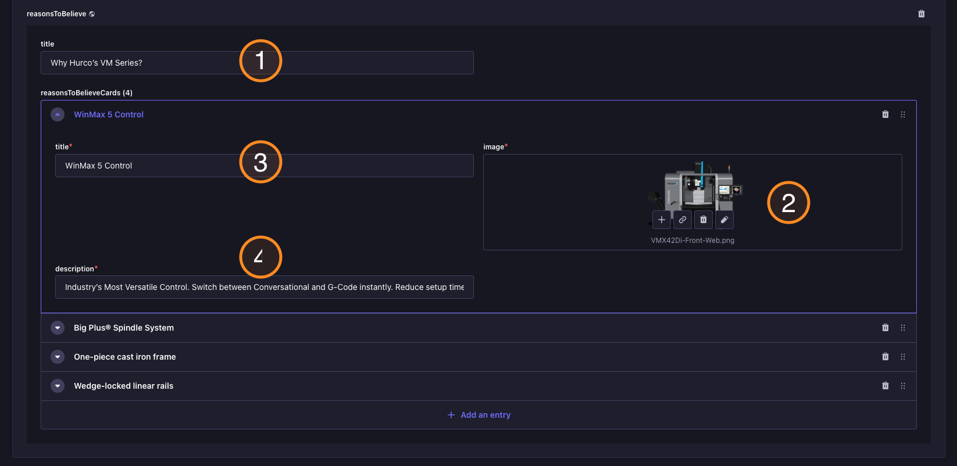
Task: Click the 'reasonsToBelieveCards (4)' label
Action: [x=87, y=93]
